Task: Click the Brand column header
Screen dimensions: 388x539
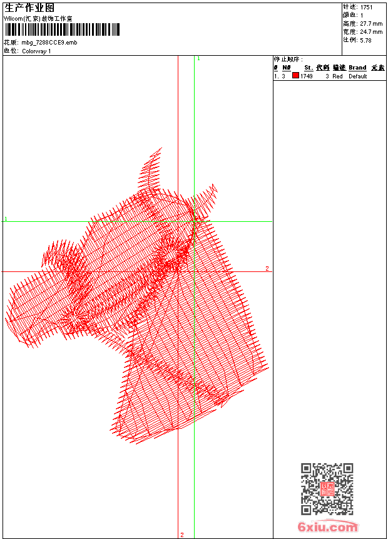Action: (357, 68)
